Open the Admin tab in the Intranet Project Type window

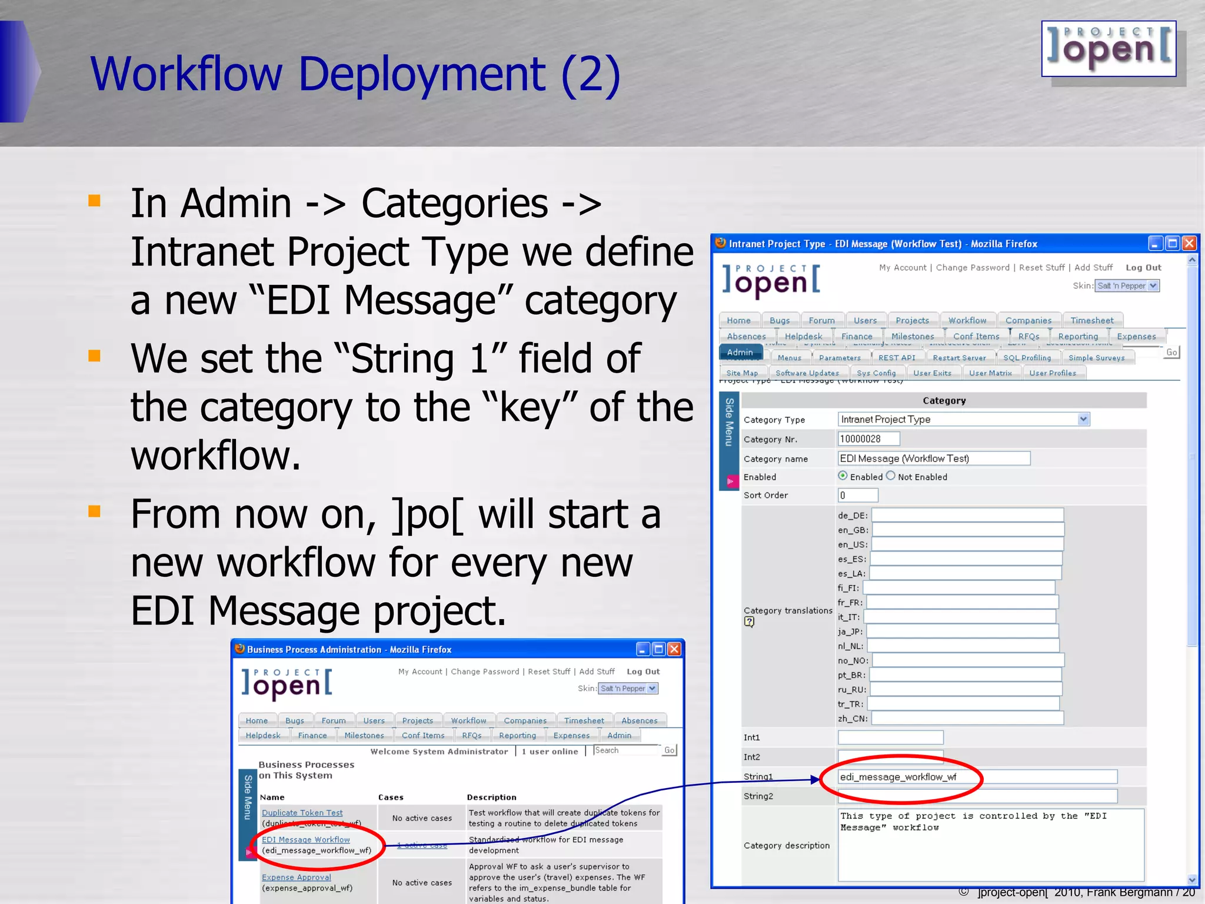(x=740, y=352)
